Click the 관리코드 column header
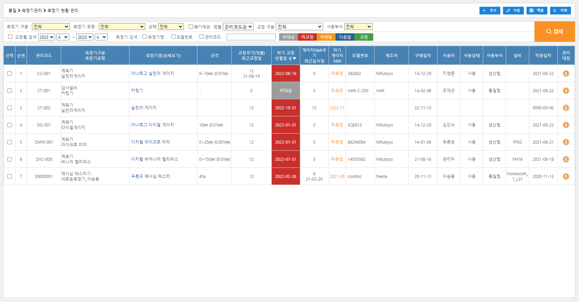The width and height of the screenshot is (579, 302). 44,55
